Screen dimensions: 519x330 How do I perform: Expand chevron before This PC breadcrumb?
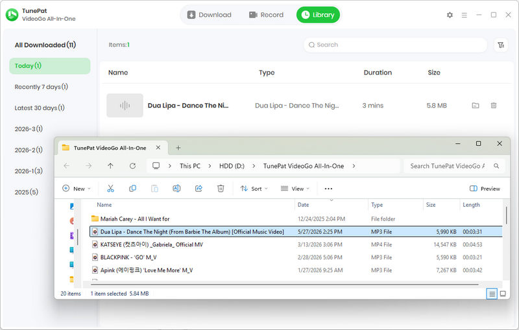click(170, 166)
